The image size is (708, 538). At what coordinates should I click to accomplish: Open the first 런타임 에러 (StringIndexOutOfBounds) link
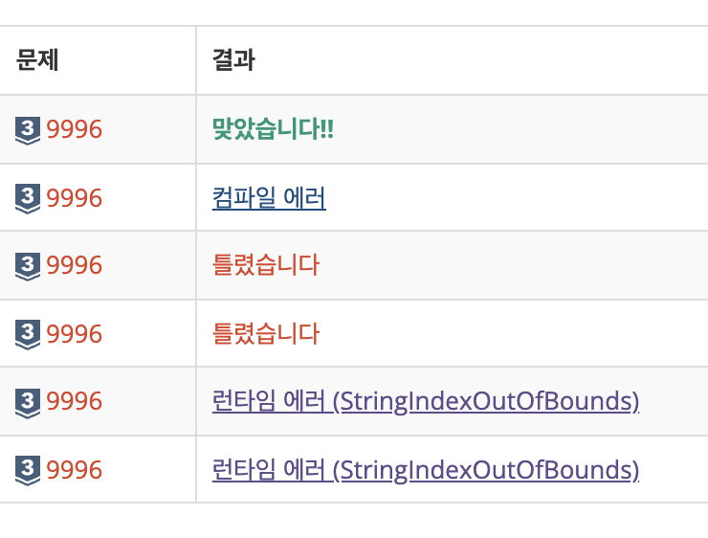click(426, 401)
